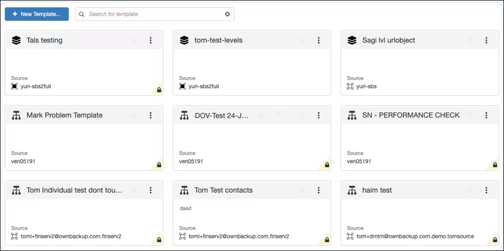
Task: Click source icon on Tom Test contacts card
Action: (182, 236)
